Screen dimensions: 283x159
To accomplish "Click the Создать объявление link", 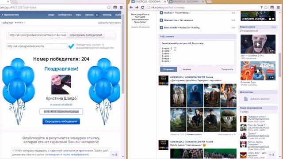I will point(140,27).
